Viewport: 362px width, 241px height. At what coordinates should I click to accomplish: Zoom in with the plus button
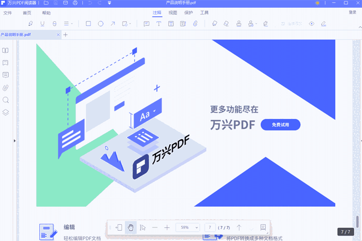[167, 227]
